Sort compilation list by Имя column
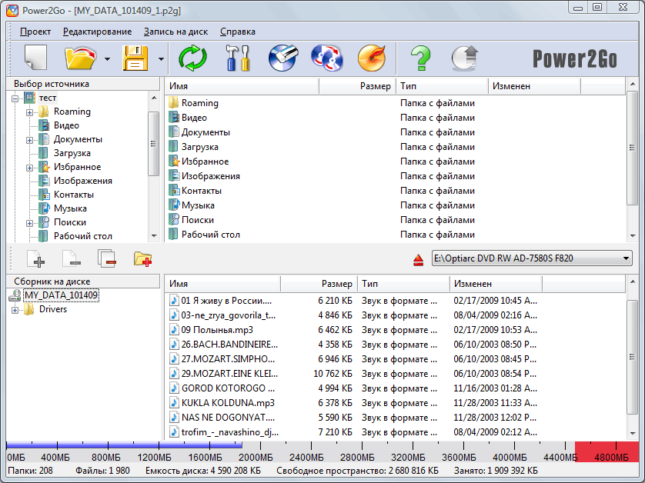 pos(222,284)
